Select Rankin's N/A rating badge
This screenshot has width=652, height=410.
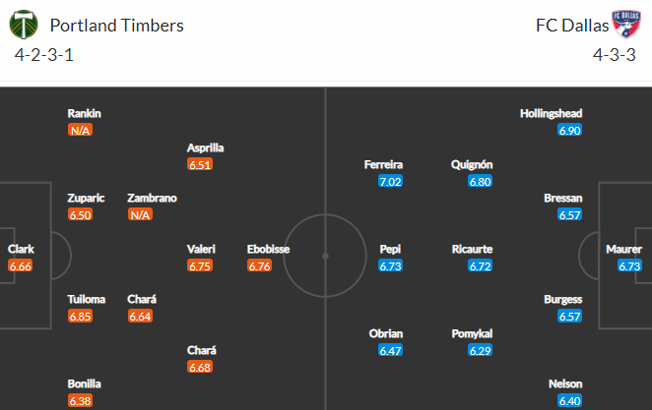(80, 131)
